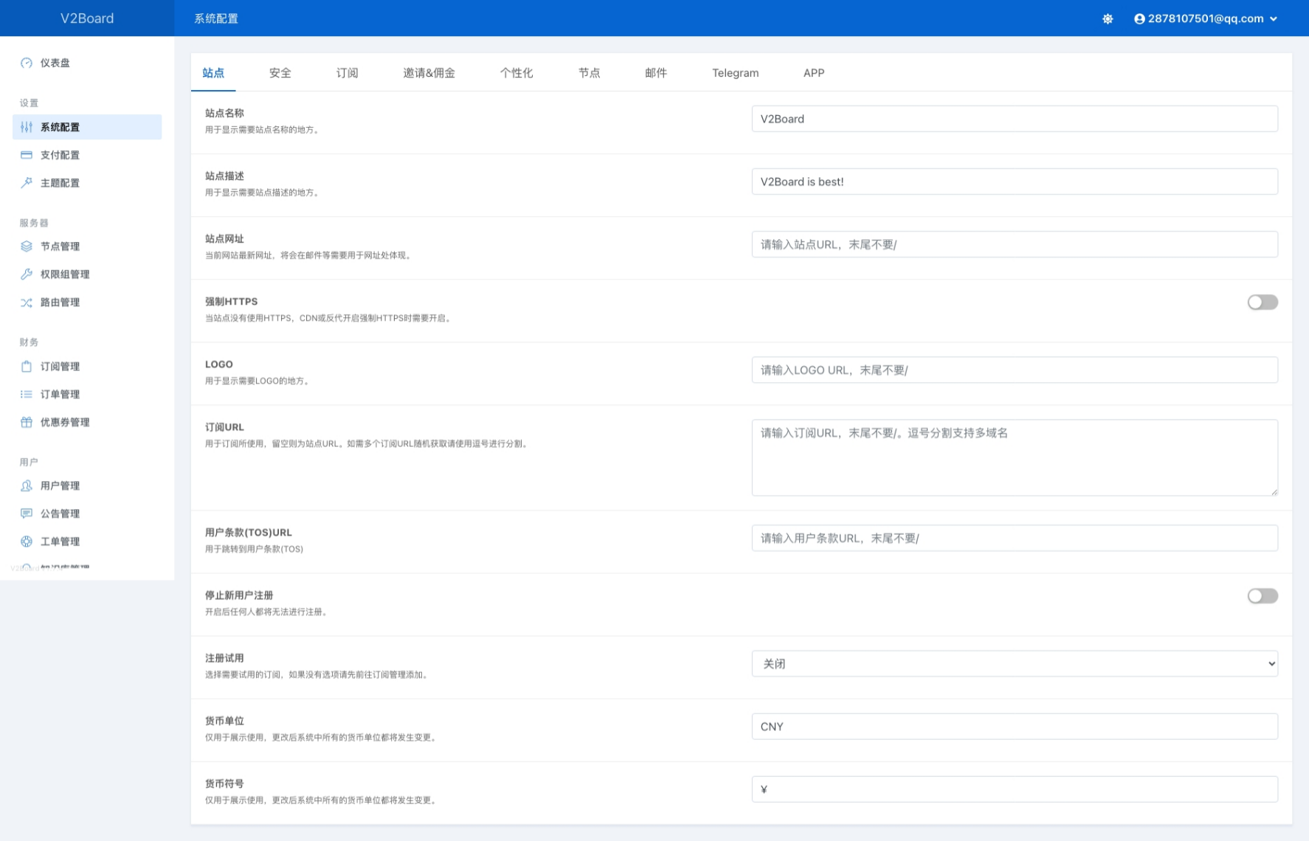The width and height of the screenshot is (1309, 841).
Task: Select the 邮件 tab
Action: point(656,73)
